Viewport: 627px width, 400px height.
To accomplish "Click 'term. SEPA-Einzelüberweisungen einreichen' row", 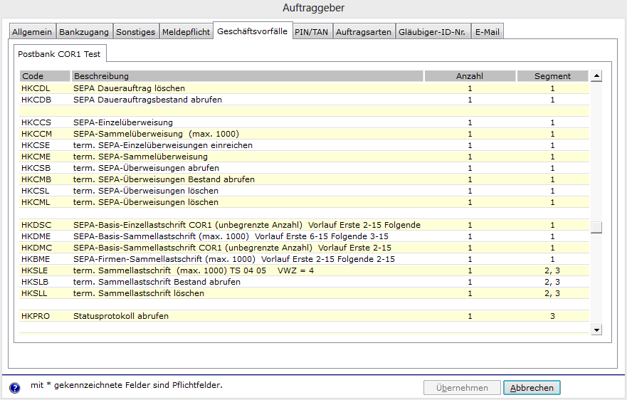I will click(305, 145).
